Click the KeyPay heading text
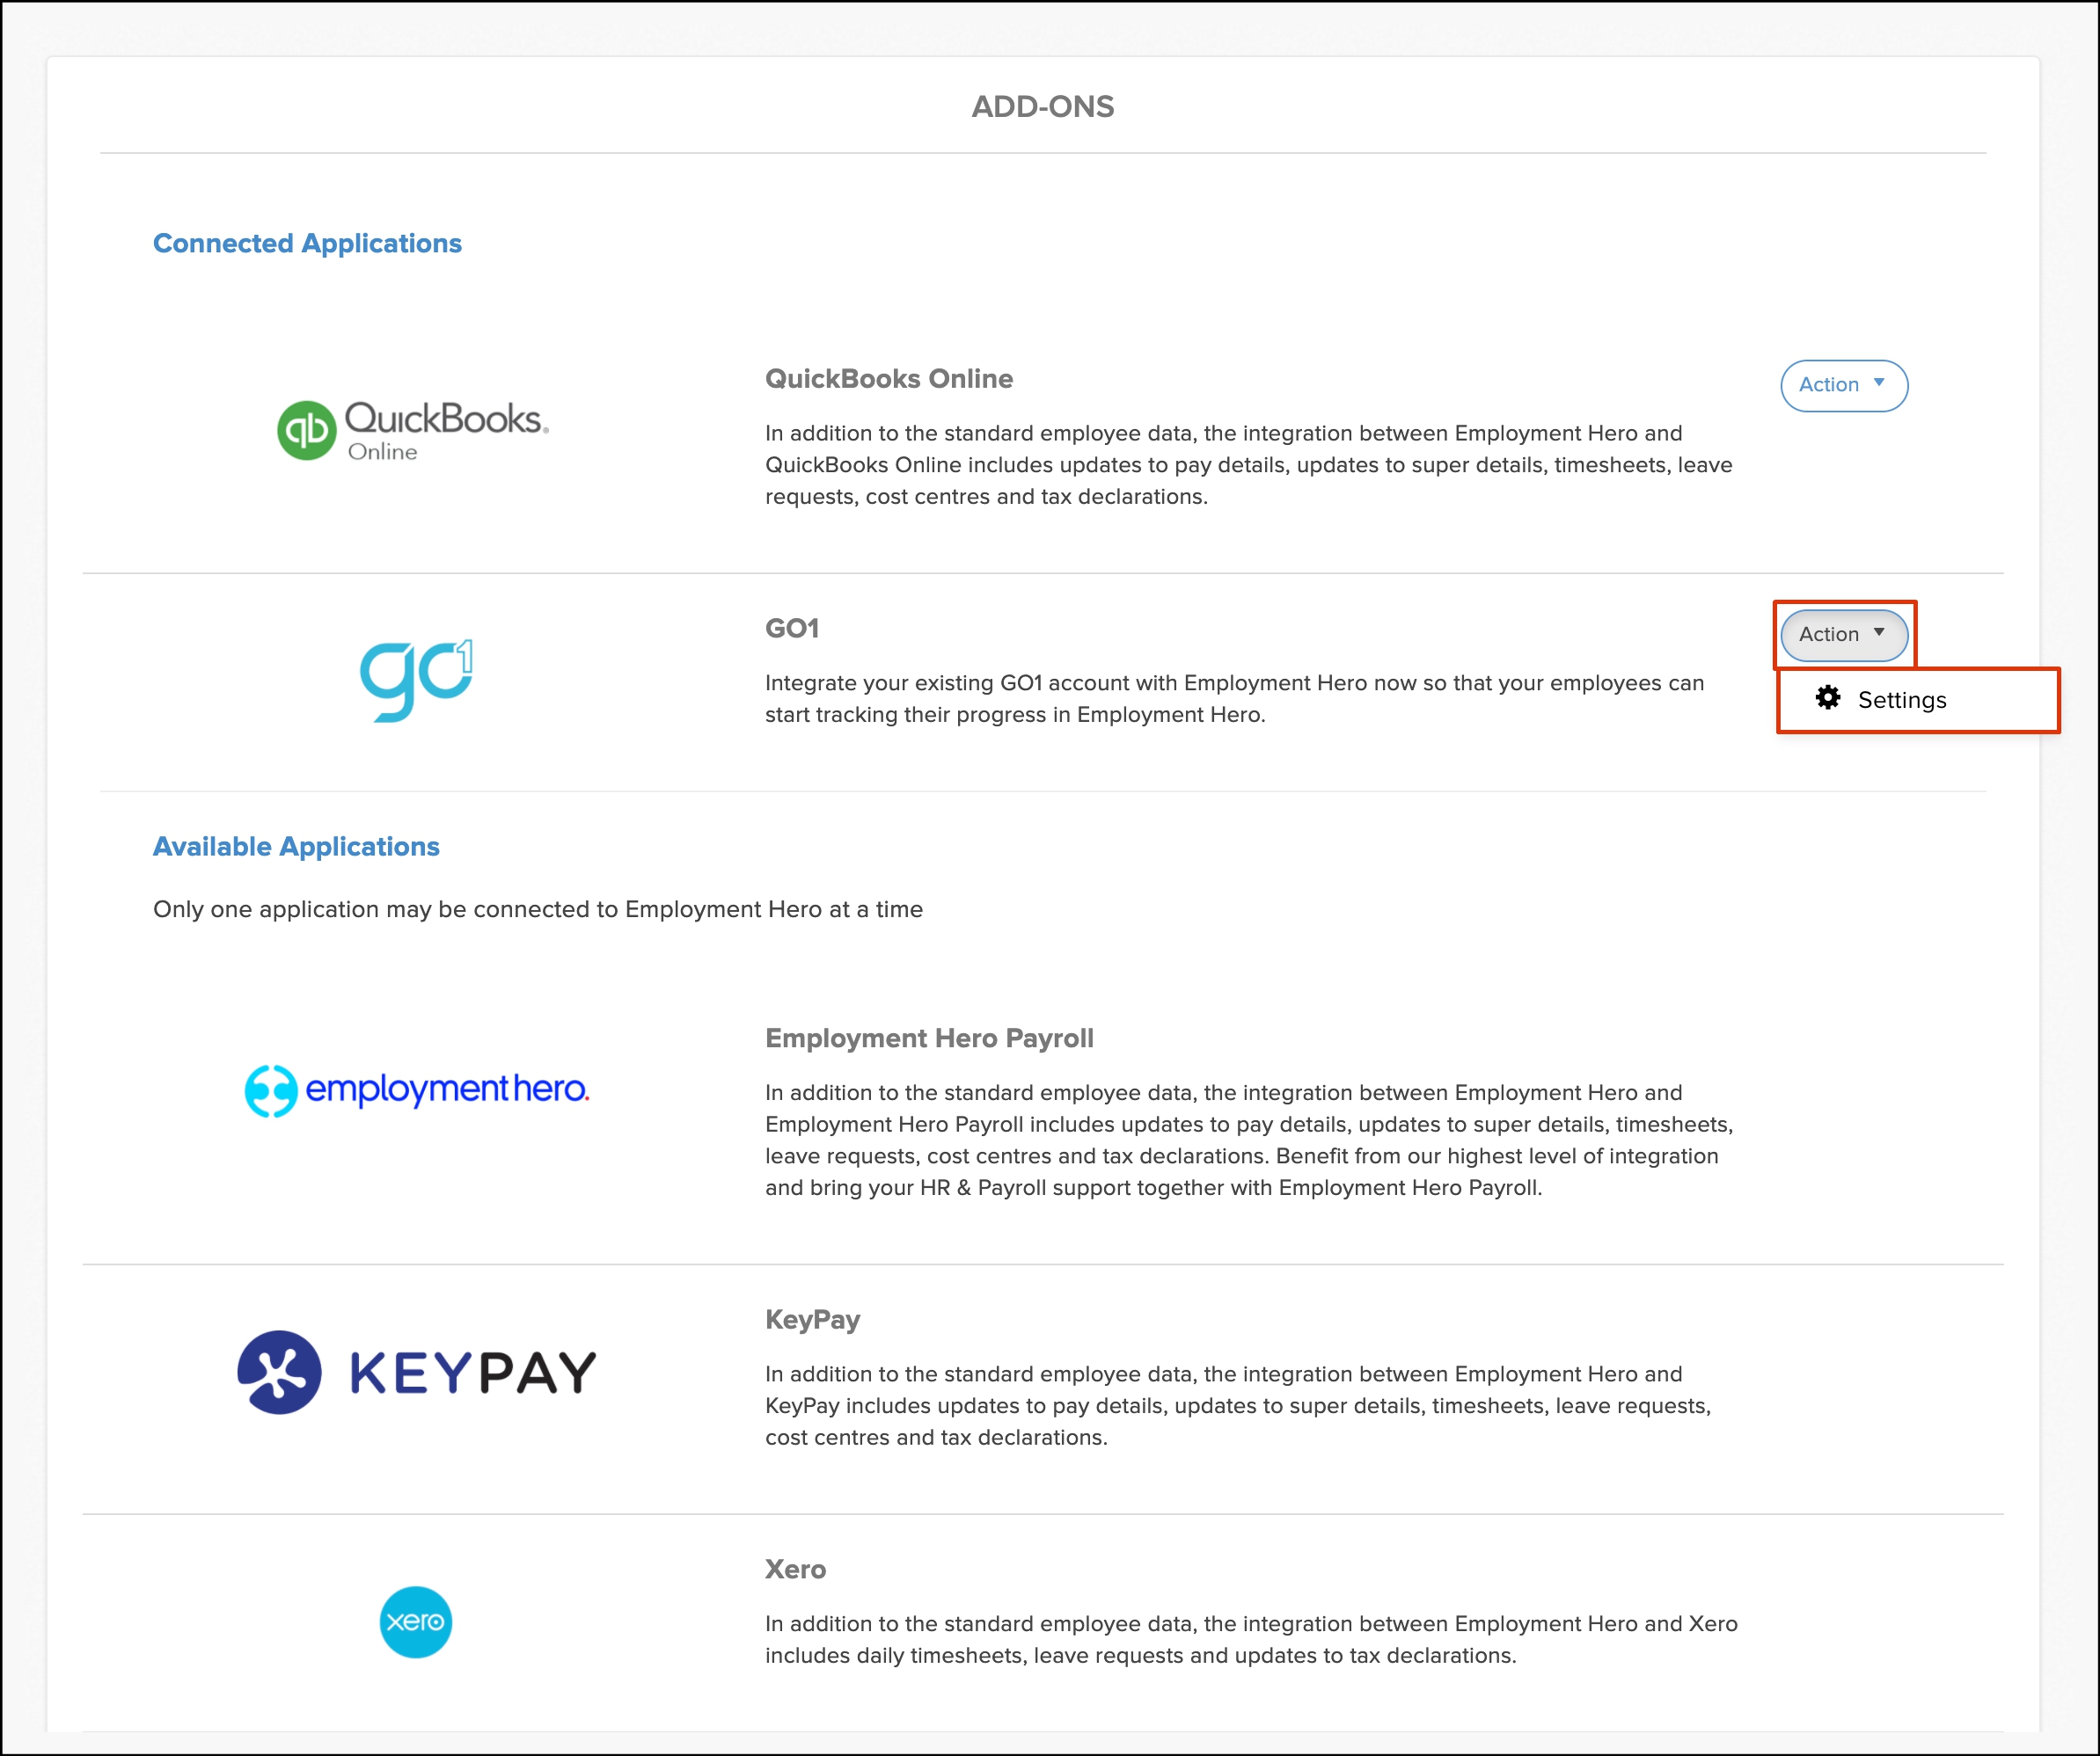Screen dimensions: 2100x1756 [812, 1320]
